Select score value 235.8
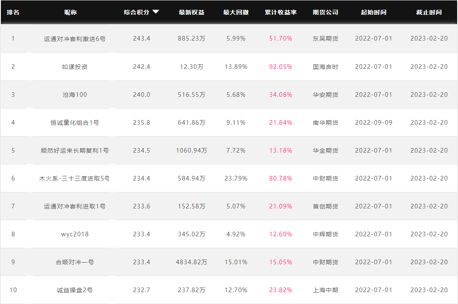Screen dimensions: 458x304 (142, 123)
